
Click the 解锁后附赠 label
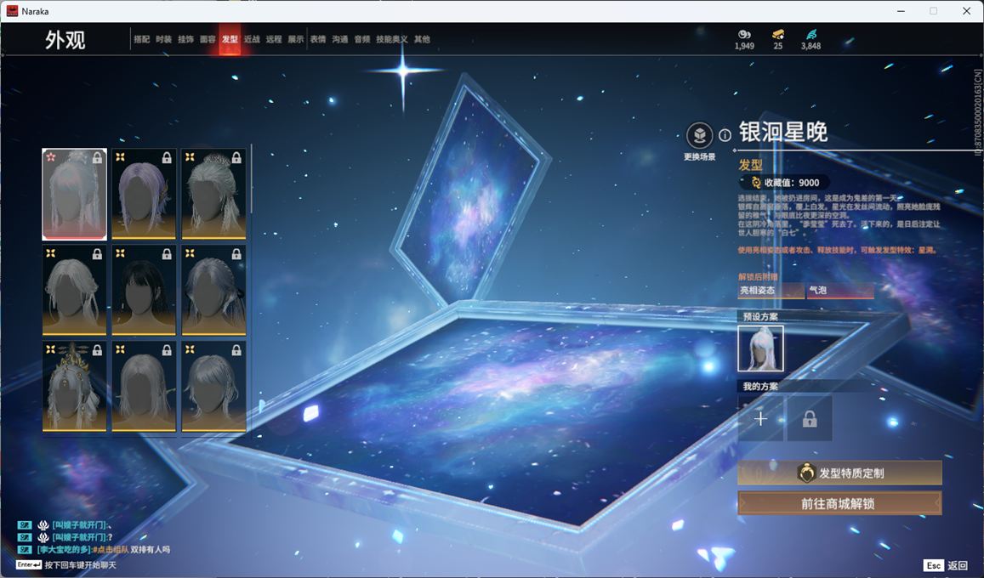coord(758,276)
